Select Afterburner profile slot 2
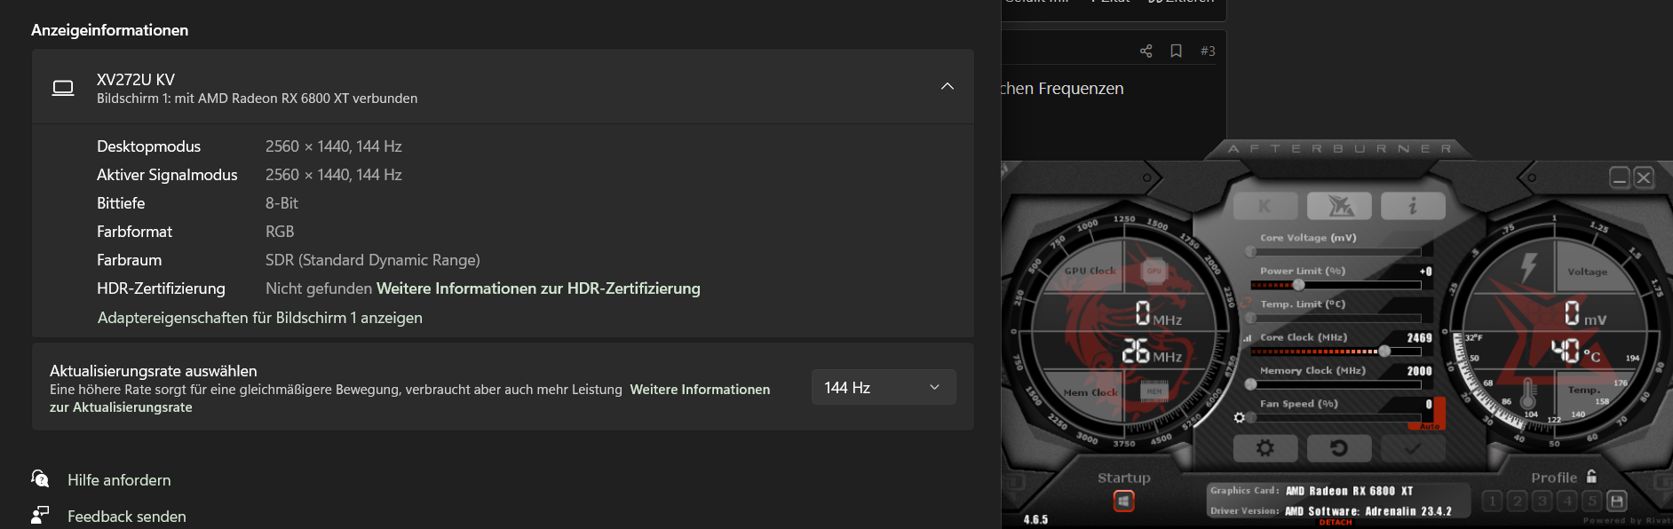The image size is (1673, 529). [x=1518, y=501]
